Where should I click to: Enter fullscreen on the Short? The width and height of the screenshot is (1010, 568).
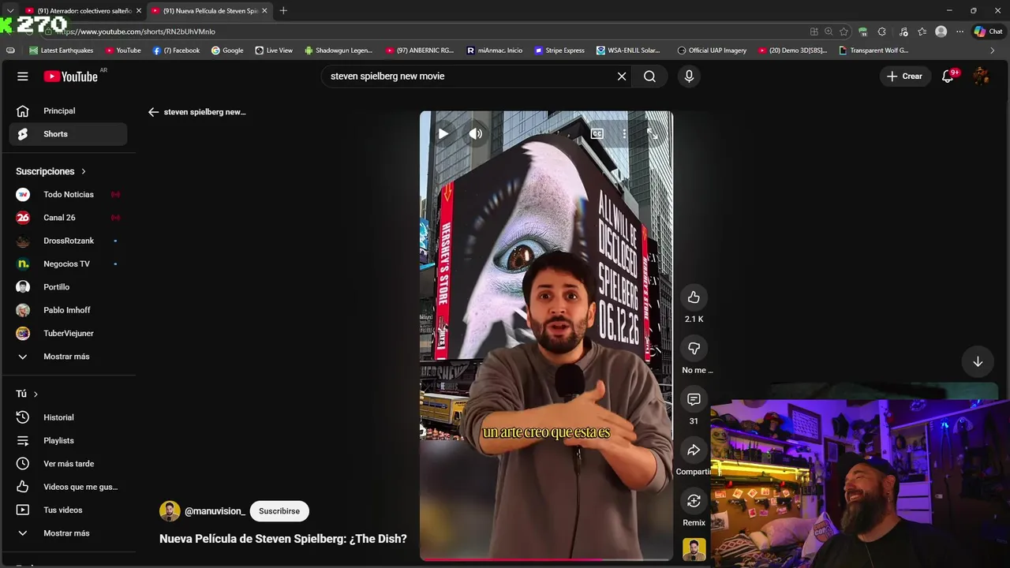[x=652, y=134]
